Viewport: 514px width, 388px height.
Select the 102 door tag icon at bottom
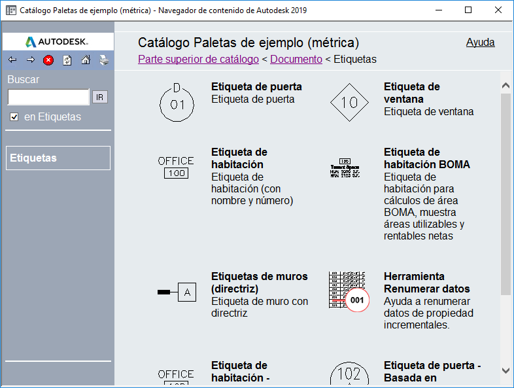(x=349, y=373)
